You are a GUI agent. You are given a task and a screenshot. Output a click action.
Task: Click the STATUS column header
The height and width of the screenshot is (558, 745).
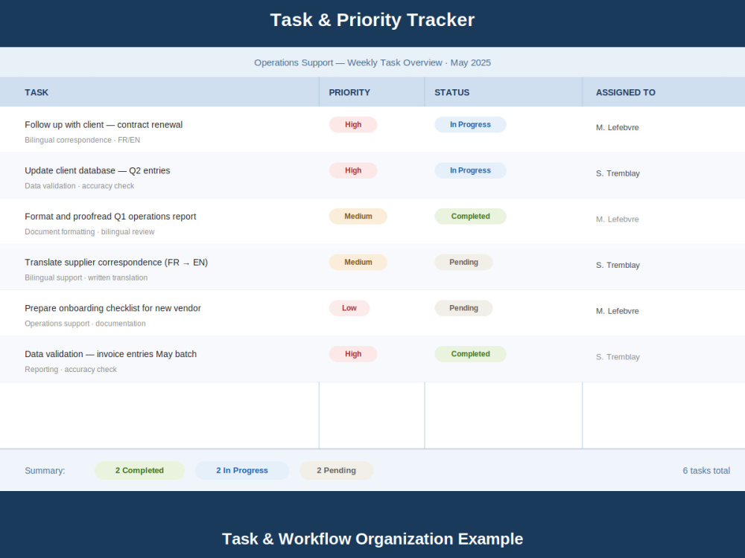[x=452, y=92]
